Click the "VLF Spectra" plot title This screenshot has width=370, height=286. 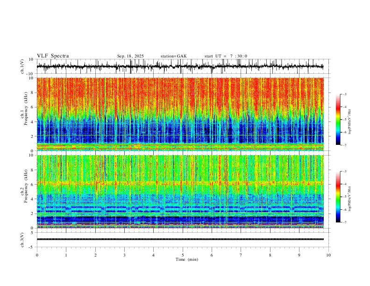coord(53,56)
